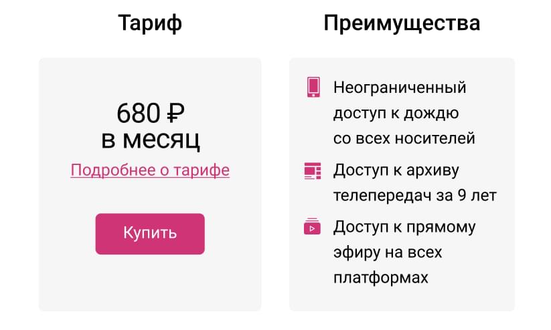551x330 pixels.
Task: Click the телепередач за 9 лет line
Action: [x=414, y=195]
